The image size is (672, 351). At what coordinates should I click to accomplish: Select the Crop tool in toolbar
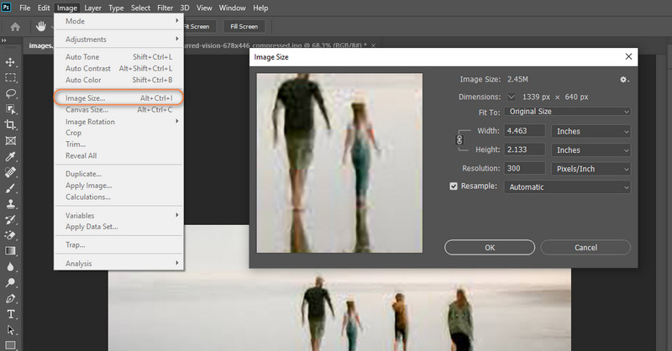pyautogui.click(x=11, y=124)
